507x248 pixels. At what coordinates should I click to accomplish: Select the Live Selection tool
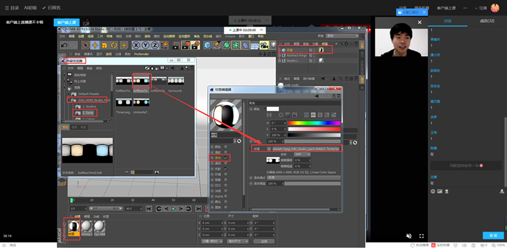86,45
